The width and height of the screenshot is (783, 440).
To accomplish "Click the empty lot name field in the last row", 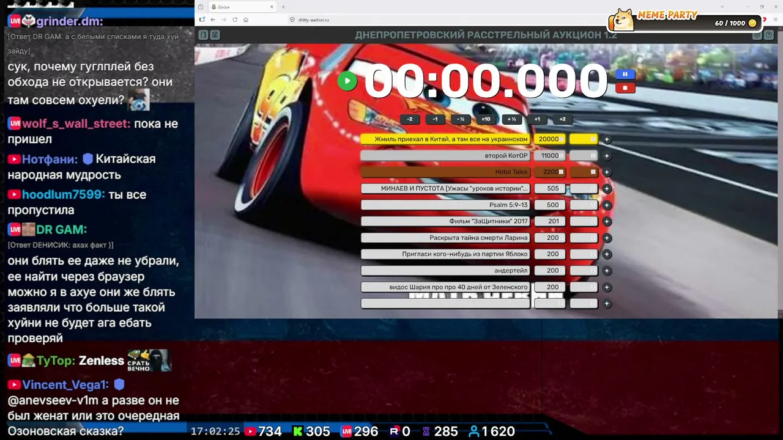I will [x=445, y=304].
